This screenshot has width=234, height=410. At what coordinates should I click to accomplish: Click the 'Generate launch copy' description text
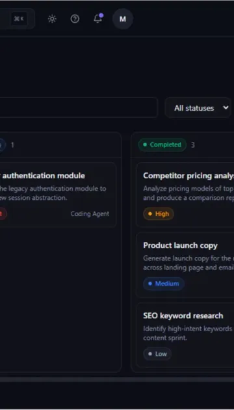pyautogui.click(x=188, y=263)
